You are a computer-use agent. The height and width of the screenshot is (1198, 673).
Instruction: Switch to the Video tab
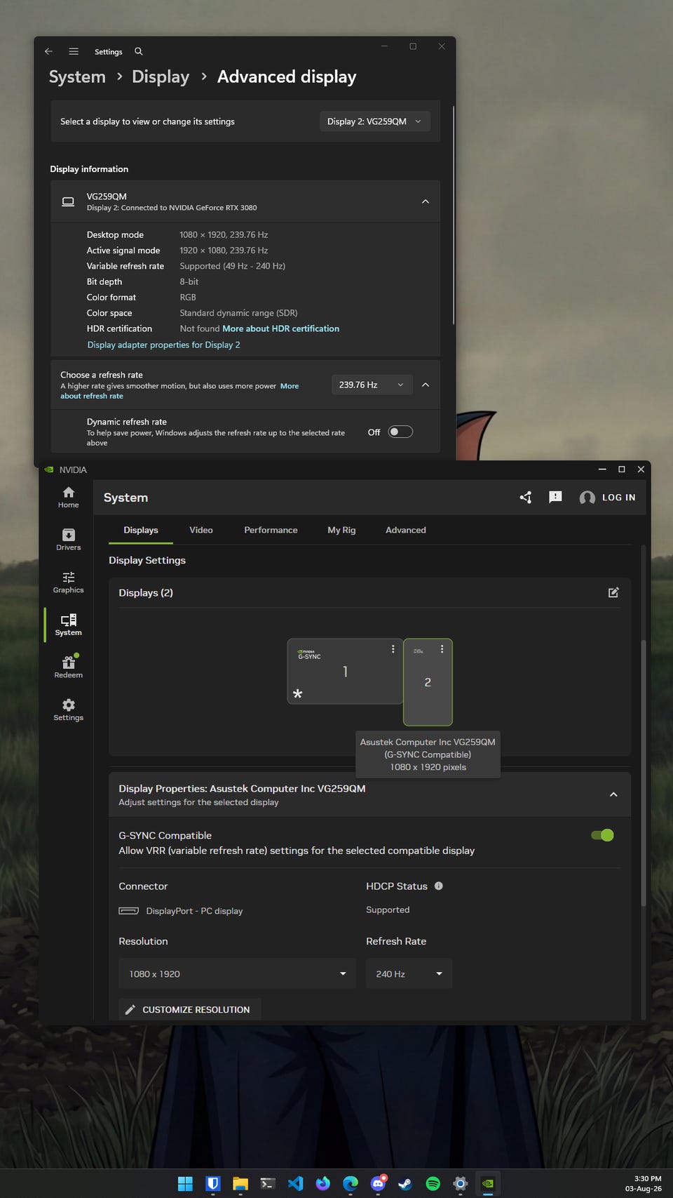201,530
